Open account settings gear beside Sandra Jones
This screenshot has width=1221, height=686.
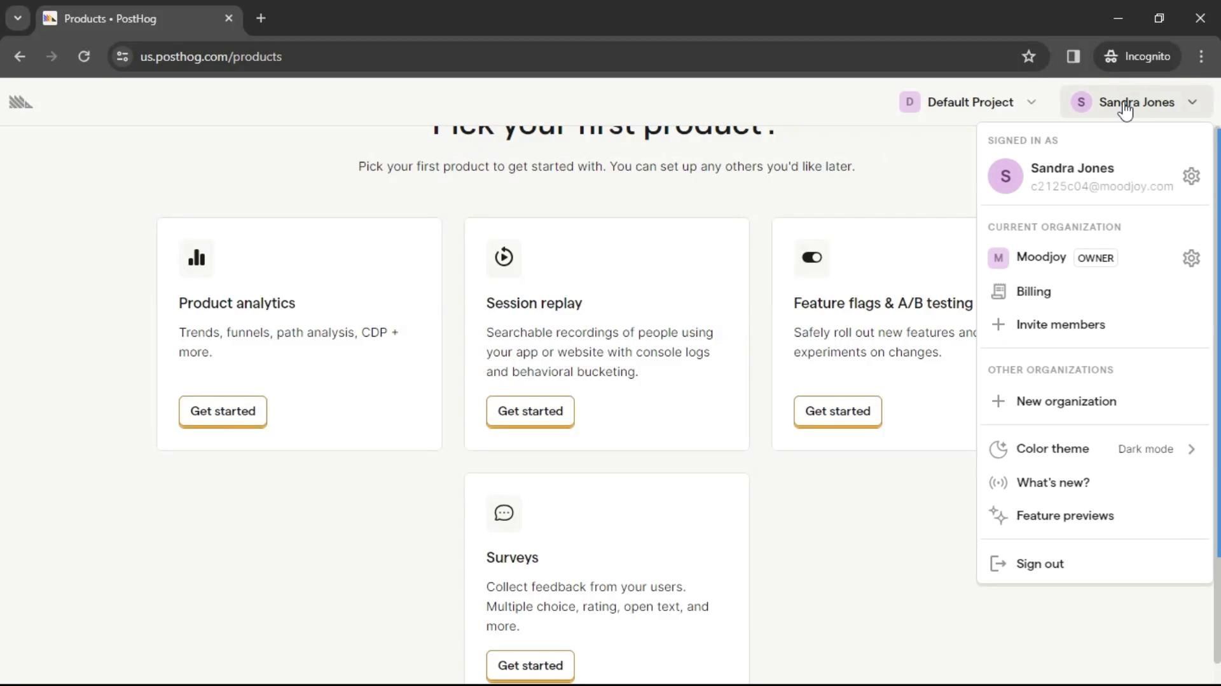pyautogui.click(x=1191, y=176)
